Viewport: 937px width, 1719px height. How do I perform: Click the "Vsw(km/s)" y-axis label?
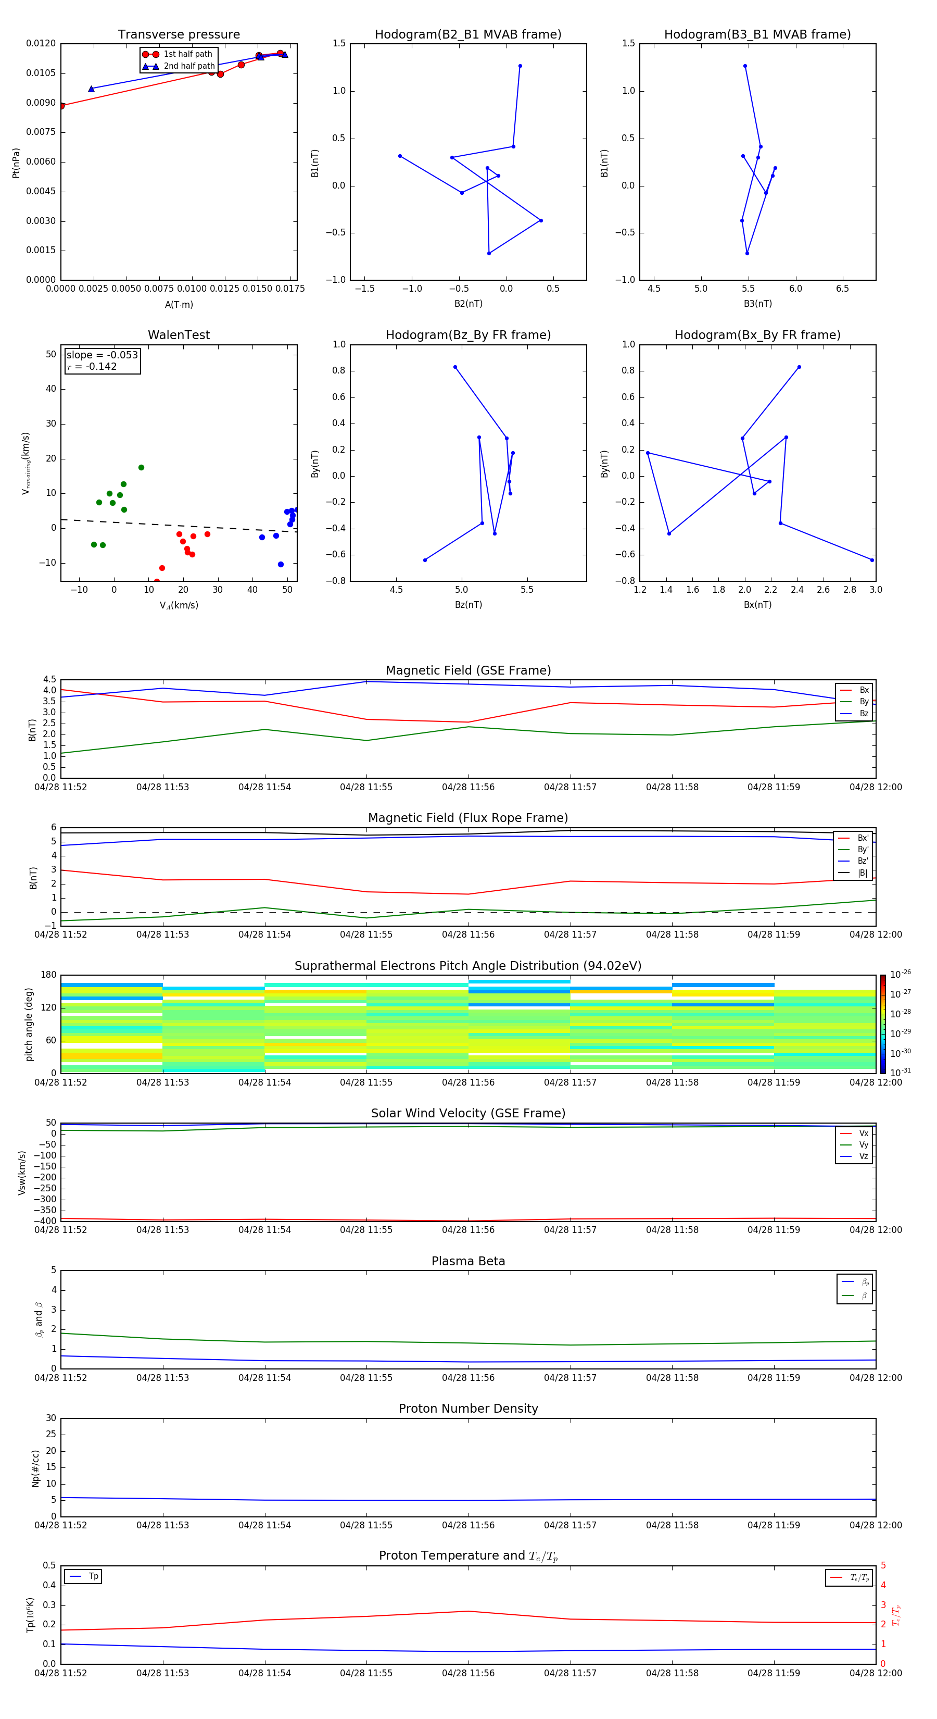[x=21, y=1173]
